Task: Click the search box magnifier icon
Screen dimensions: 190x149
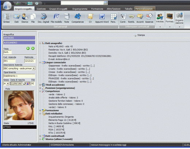Action: pyautogui.click(x=105, y=3)
